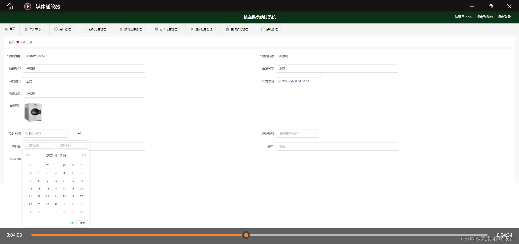Click the video progress slider knob
Image resolution: width=519 pixels, height=244 pixels.
(246, 235)
